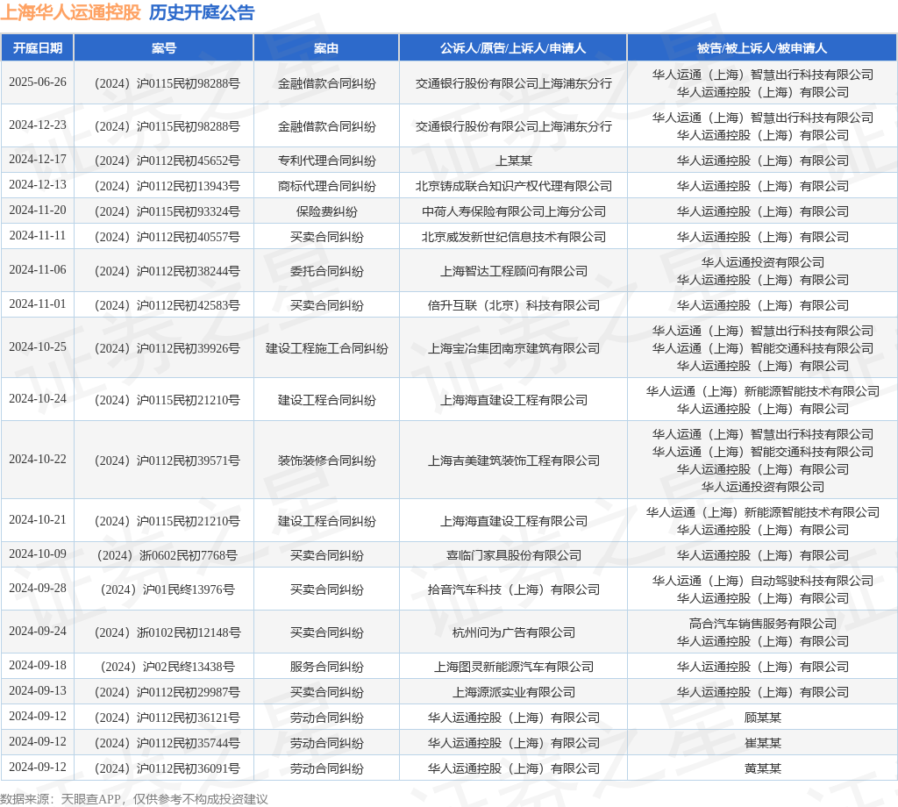Select plaintiff 喜临门家具股份有限公司
Screen dimensions: 898x807
(x=514, y=555)
